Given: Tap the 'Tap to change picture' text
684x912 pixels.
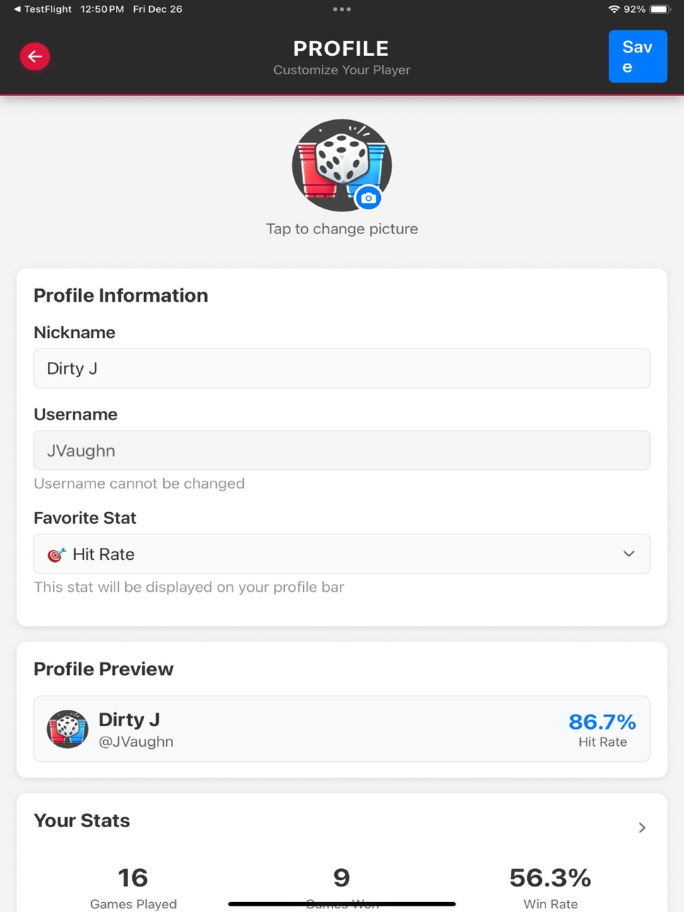Looking at the screenshot, I should [x=342, y=228].
